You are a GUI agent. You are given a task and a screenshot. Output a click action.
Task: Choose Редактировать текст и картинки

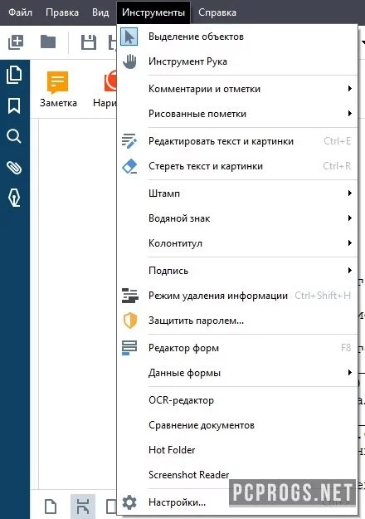click(237, 141)
